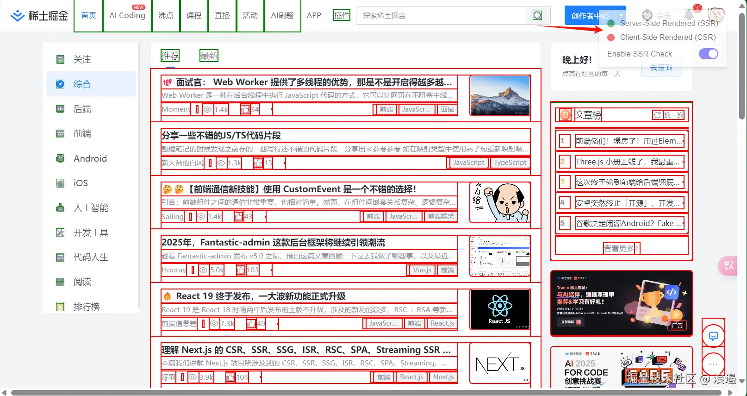Viewport: 747px width, 396px height.
Task: Open ranked article Three.js 小册上线了
Action: 629,162
